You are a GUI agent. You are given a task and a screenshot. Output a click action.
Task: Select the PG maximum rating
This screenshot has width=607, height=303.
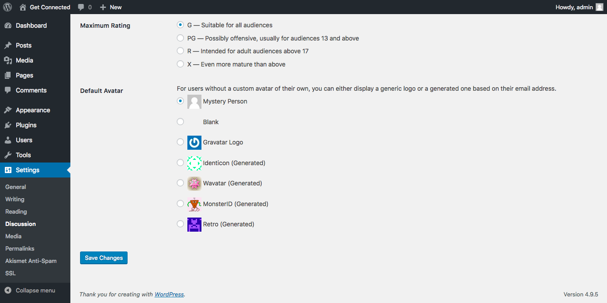click(x=180, y=38)
